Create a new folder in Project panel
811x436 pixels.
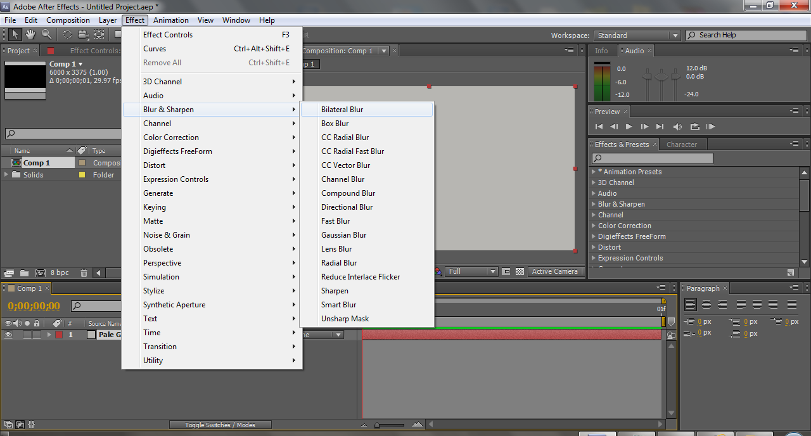pyautogui.click(x=24, y=273)
